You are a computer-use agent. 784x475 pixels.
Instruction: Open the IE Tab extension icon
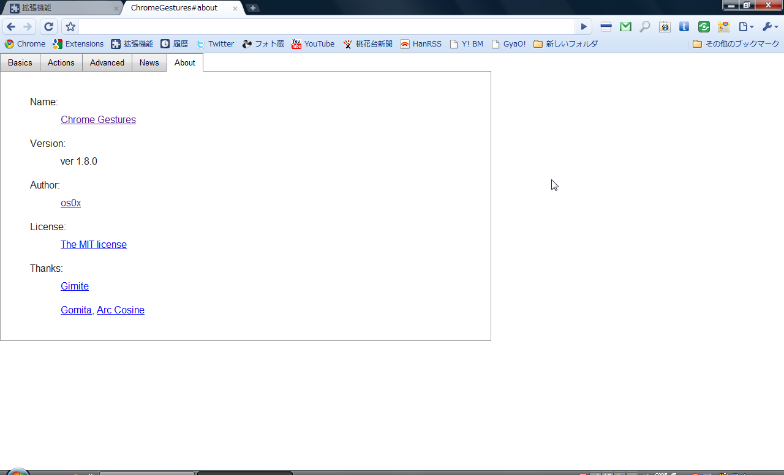pyautogui.click(x=665, y=27)
